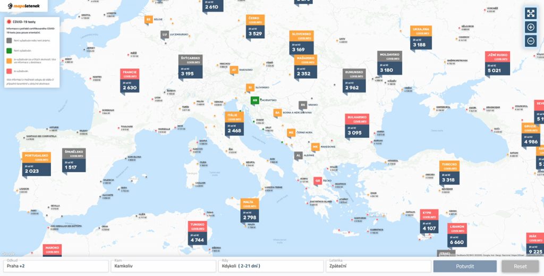The height and width of the screenshot is (276, 544).
Task: Select the red GR Greece marker
Action: click(x=318, y=181)
